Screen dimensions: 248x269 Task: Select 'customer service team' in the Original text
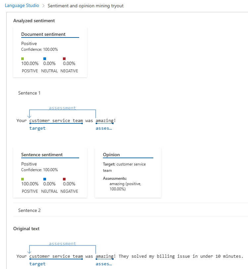point(56,256)
